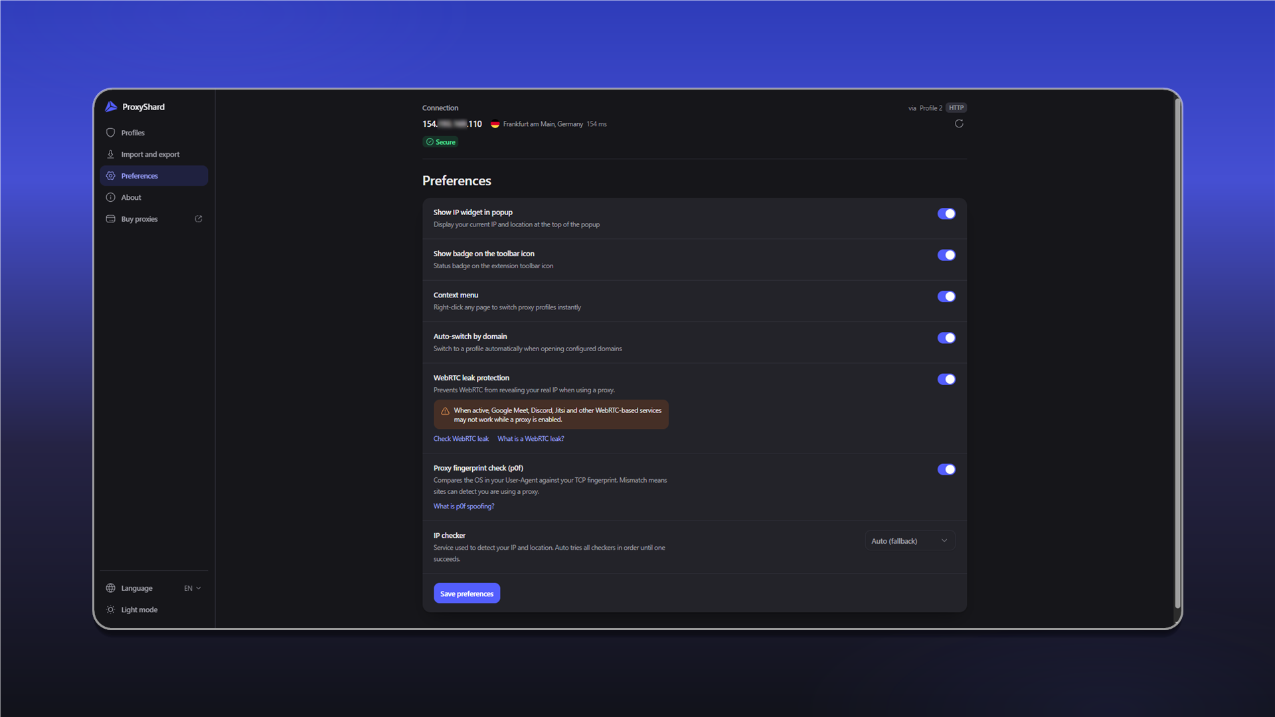1275x717 pixels.
Task: Go to Import and export
Action: pos(153,154)
